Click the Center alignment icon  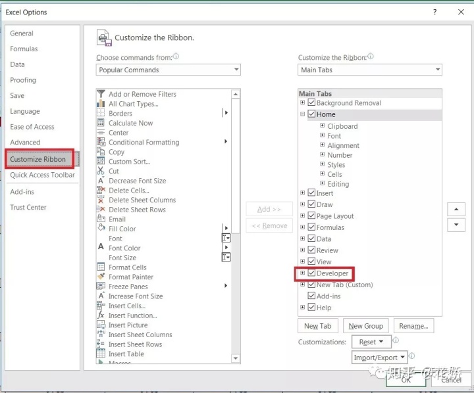click(x=101, y=133)
